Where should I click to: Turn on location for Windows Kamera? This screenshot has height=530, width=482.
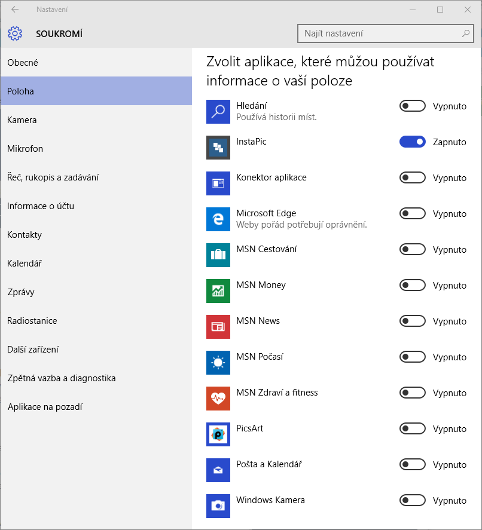(x=412, y=500)
